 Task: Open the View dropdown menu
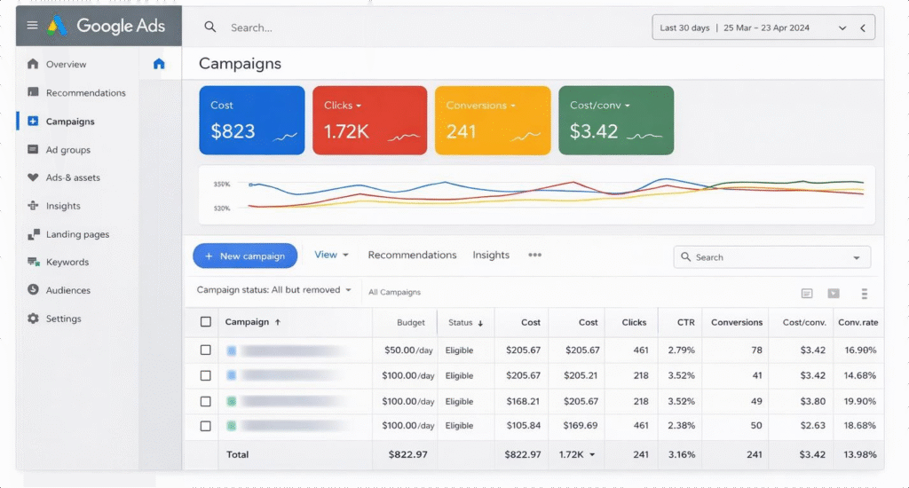click(x=331, y=256)
